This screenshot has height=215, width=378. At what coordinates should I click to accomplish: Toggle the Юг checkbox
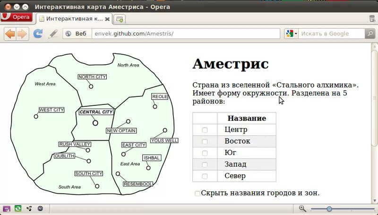(205, 153)
